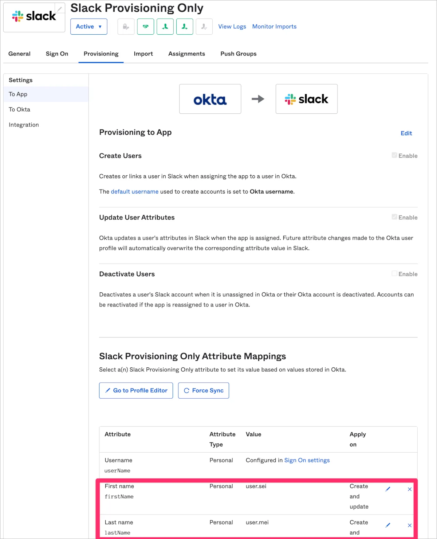Select To Okta in the Settings sidebar
The width and height of the screenshot is (437, 539).
coord(20,109)
